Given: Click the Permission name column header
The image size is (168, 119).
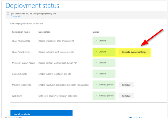Looking at the screenshot, I should pyautogui.click(x=21, y=32).
